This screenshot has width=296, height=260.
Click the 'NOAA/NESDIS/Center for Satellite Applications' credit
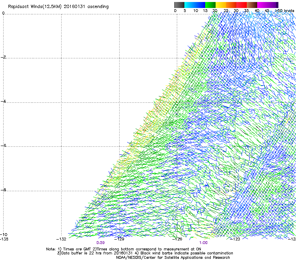coord(173,258)
